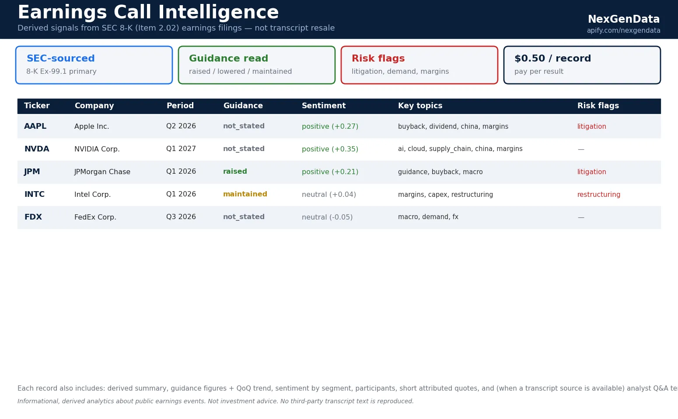
Task: Select the Key topics column header
Action: click(420, 106)
